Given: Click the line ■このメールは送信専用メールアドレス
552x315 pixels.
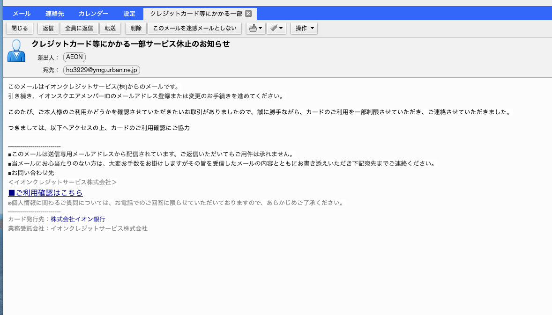Looking at the screenshot, I should pos(151,154).
